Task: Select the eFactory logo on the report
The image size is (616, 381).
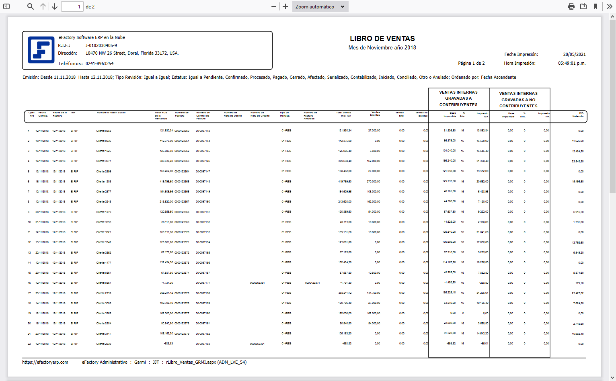Action: pyautogui.click(x=41, y=50)
